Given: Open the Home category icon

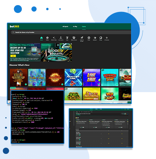Looking at the screenshot, I should [x=41, y=38].
